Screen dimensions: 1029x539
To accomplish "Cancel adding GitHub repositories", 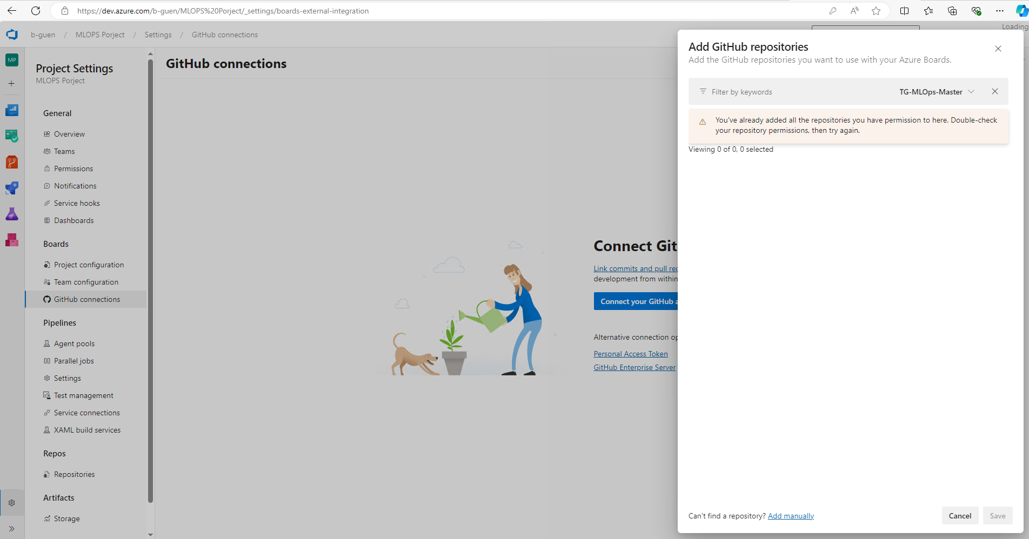I will (x=960, y=516).
